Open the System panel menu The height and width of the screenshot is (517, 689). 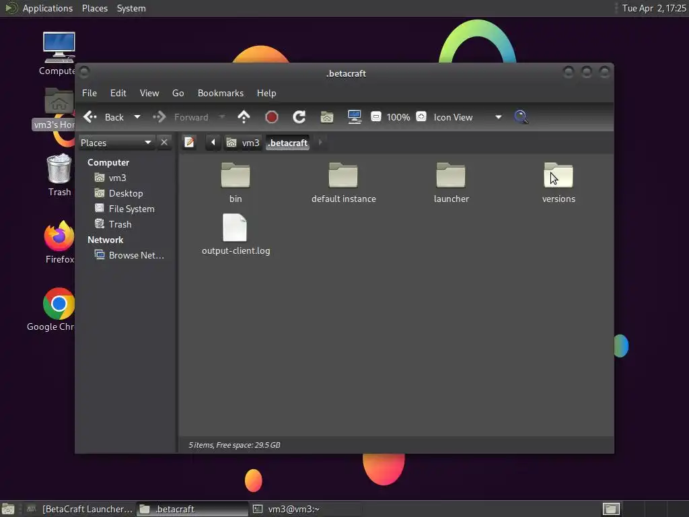click(x=131, y=8)
